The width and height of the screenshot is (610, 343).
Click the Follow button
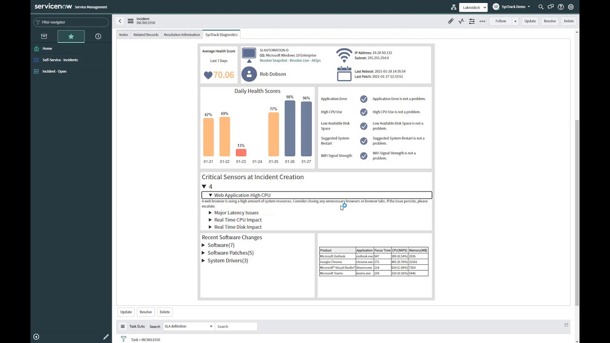(x=501, y=21)
